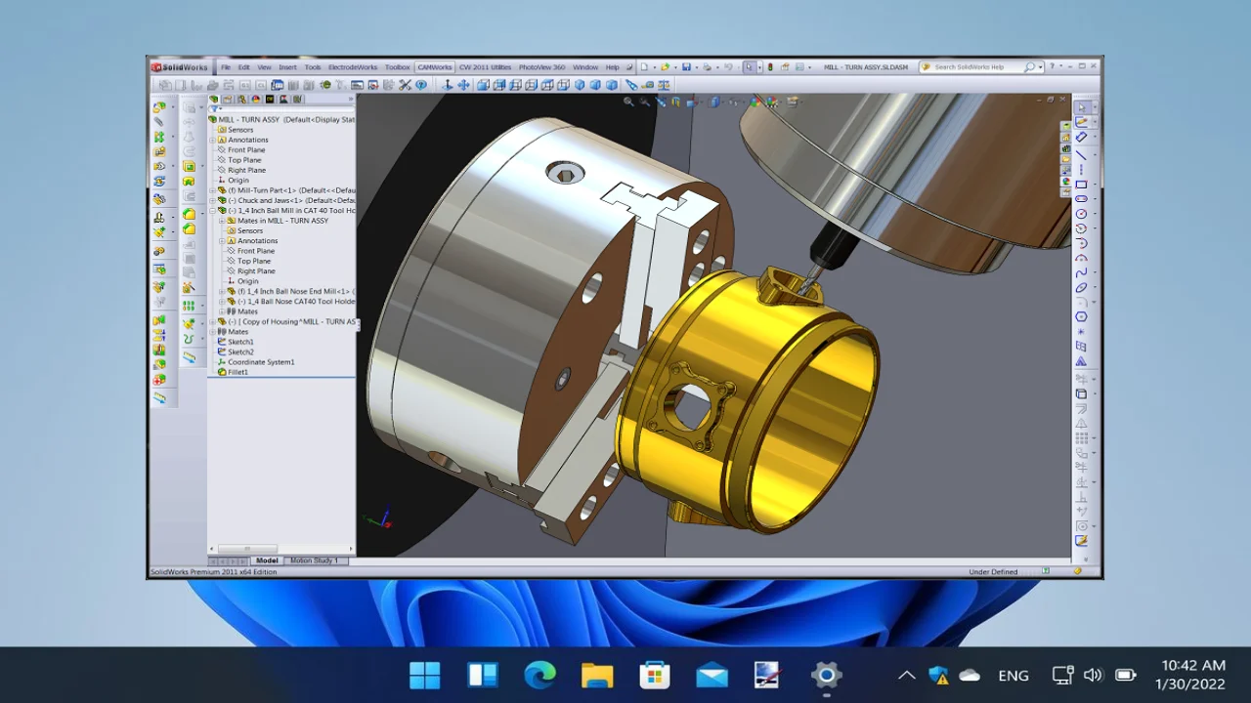This screenshot has width=1251, height=703.
Task: Collapse the 1_4 Inch Ball Mill in CAT 40 component
Action: point(212,210)
